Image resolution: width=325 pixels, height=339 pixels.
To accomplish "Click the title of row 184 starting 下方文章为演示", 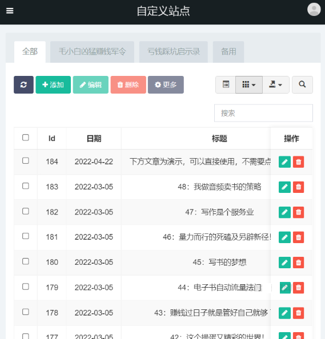I will coord(200,162).
